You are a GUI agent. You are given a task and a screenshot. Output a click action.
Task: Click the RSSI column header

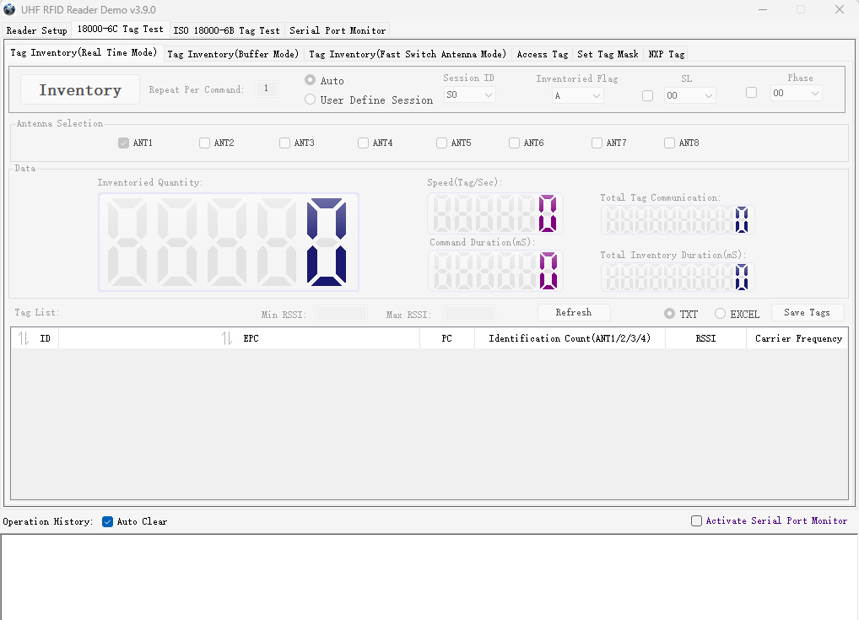coord(705,338)
